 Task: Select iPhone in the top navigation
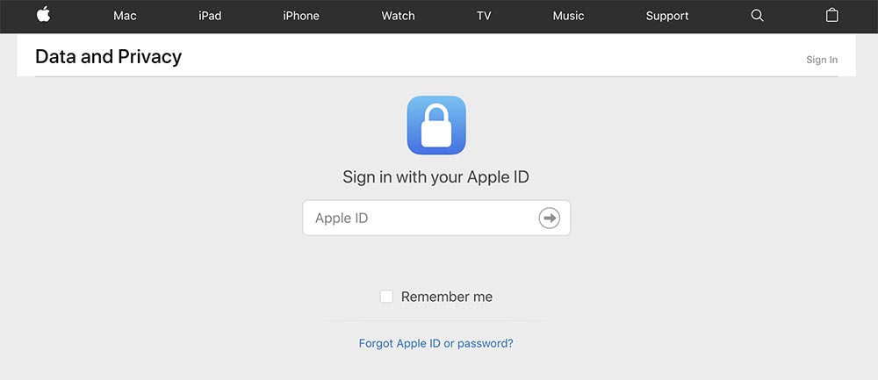tap(300, 16)
